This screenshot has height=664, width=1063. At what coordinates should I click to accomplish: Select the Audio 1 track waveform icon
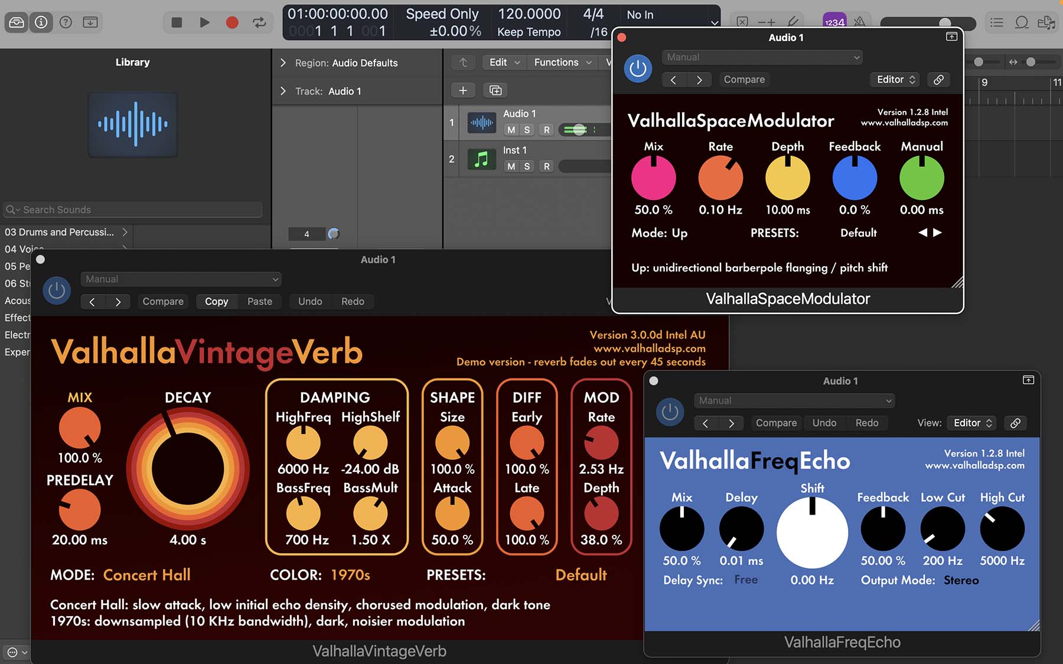tap(482, 123)
